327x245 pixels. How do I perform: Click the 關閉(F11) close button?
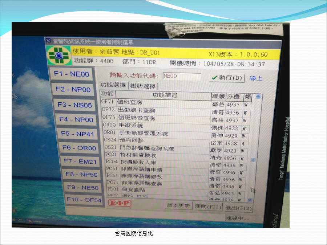(208, 207)
